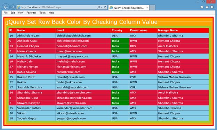217x130 pixels.
Task: Click Vishwa Mohan Goswami in Saurabh Mehrotra row
Action: tap(183, 87)
